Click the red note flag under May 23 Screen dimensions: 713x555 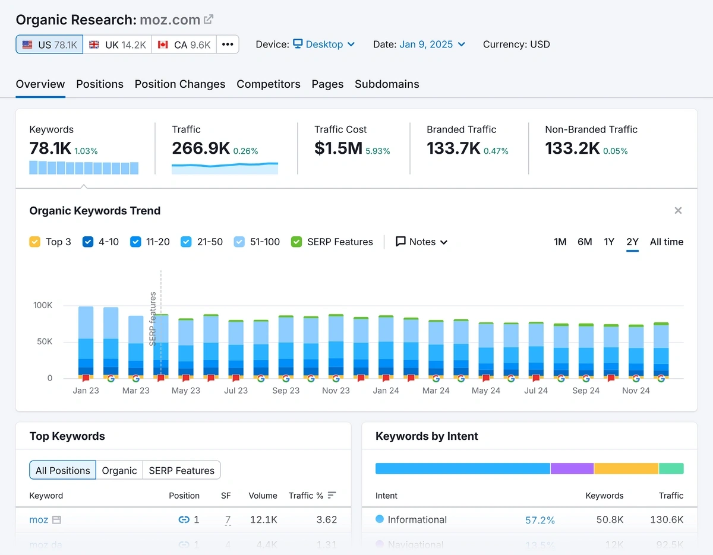(x=185, y=378)
